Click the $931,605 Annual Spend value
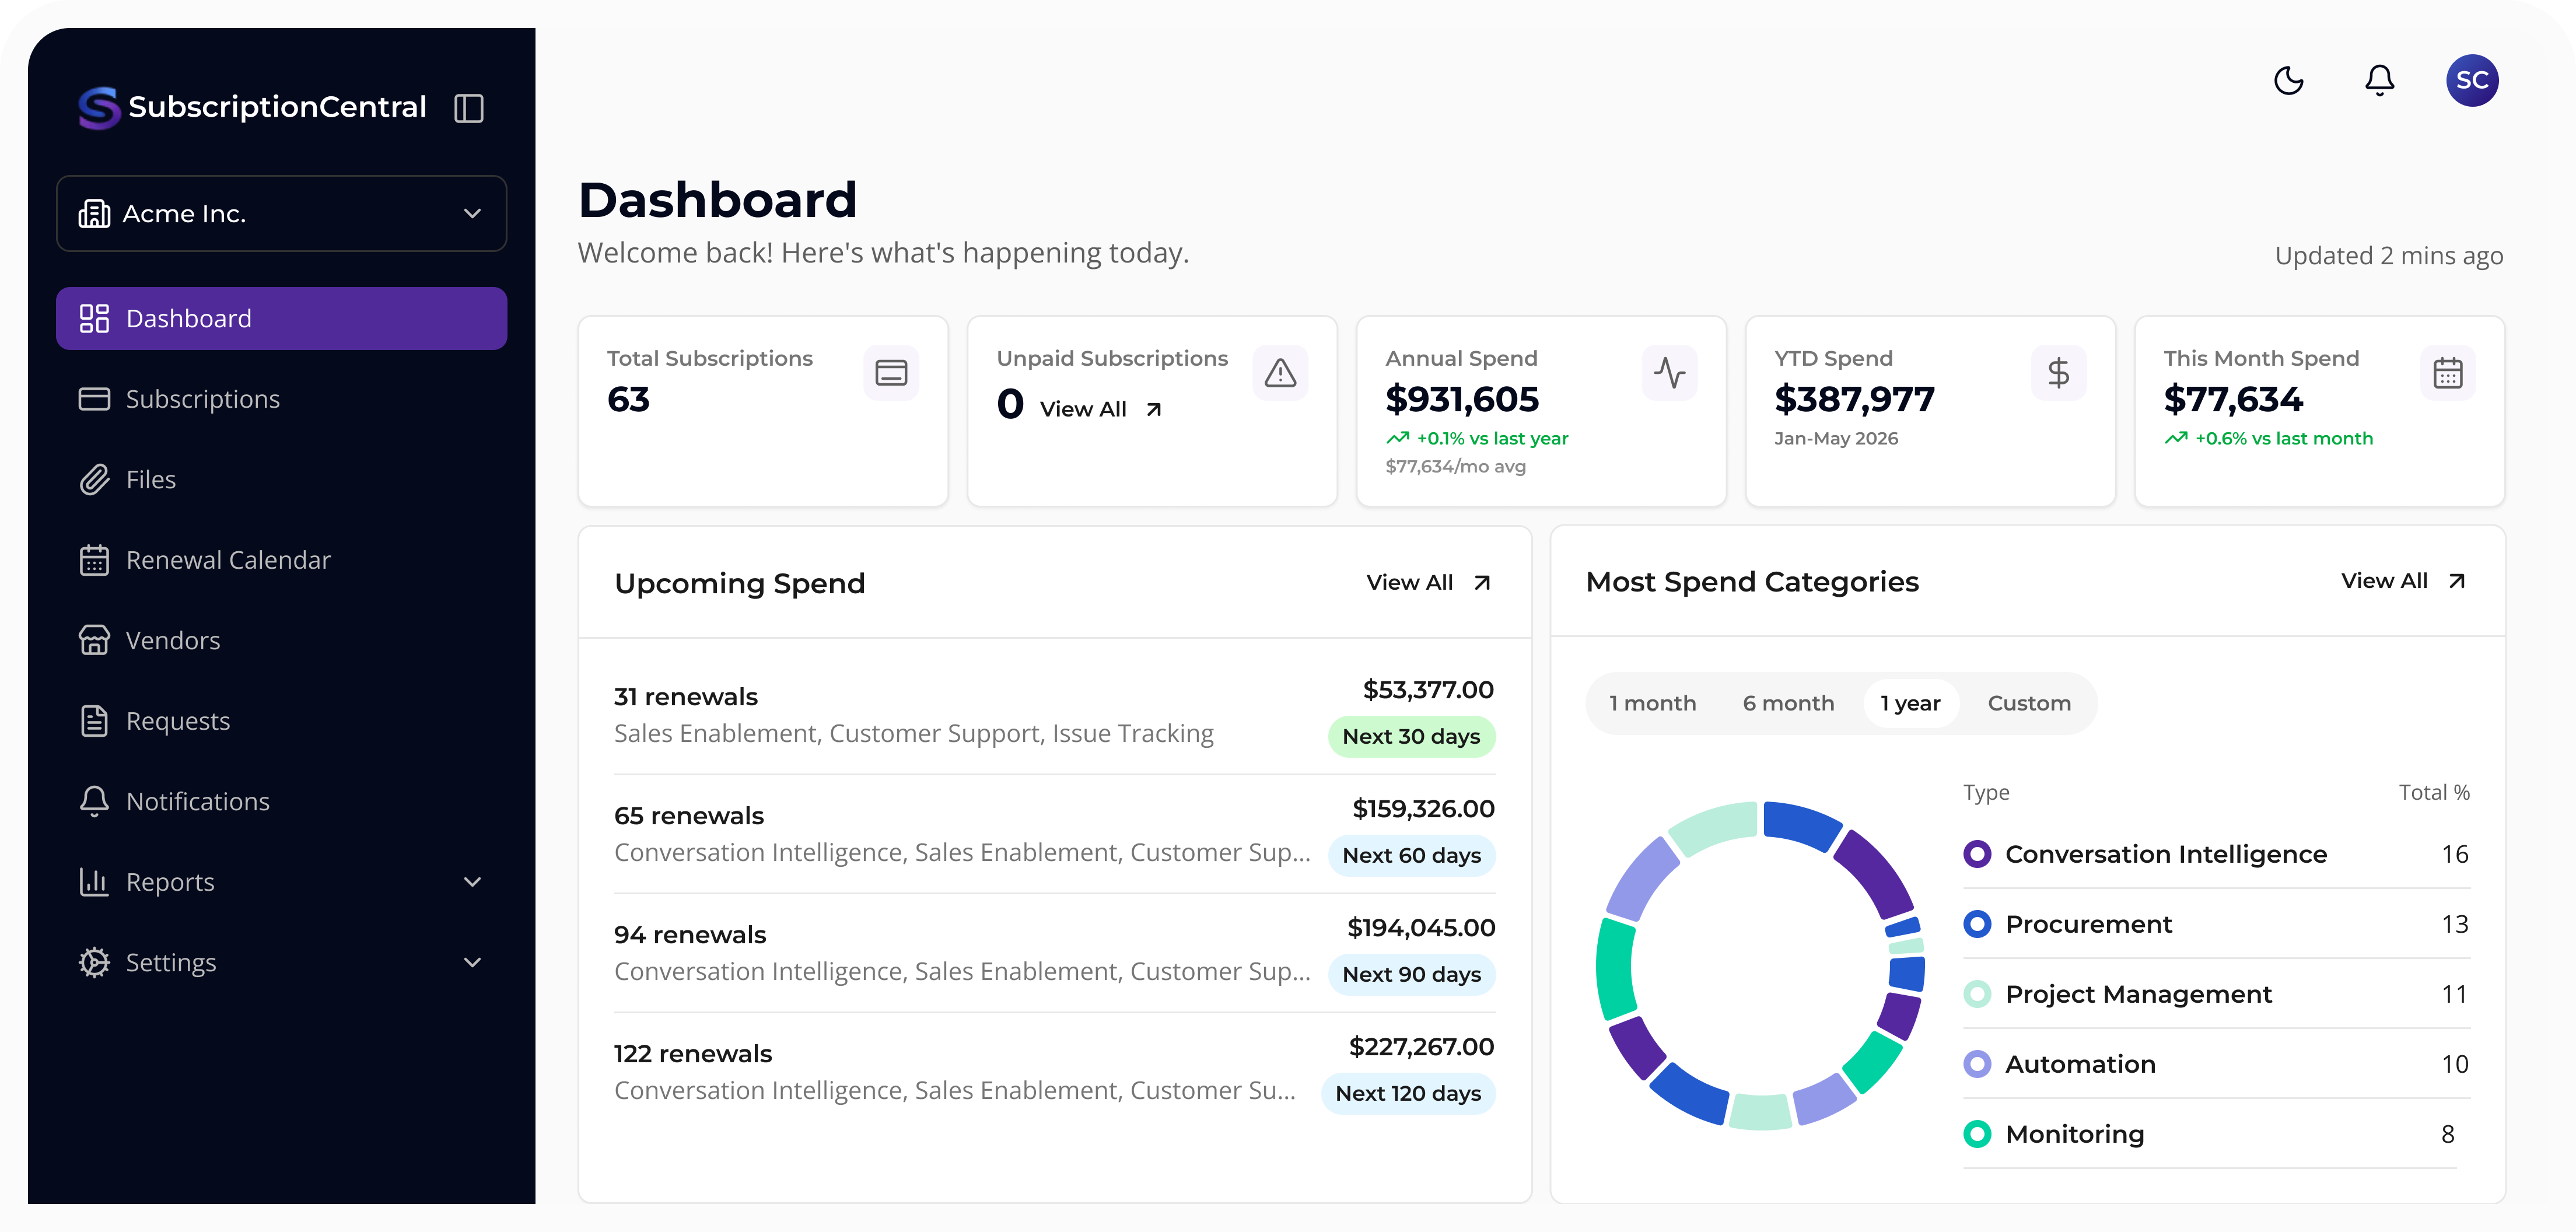2576x1232 pixels. click(x=1461, y=400)
